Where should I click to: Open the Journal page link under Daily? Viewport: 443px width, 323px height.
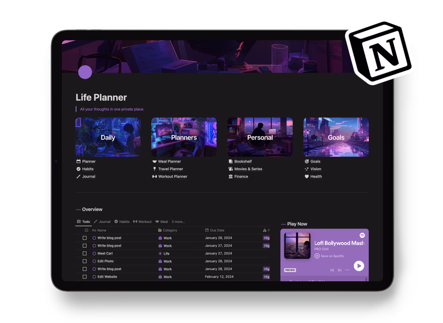(89, 176)
